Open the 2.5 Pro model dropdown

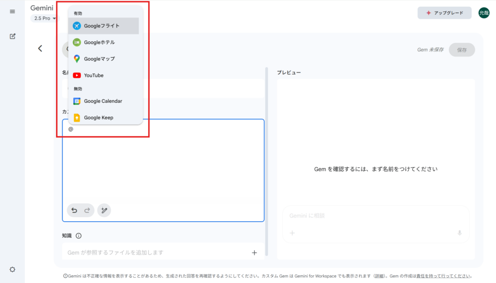pos(45,18)
